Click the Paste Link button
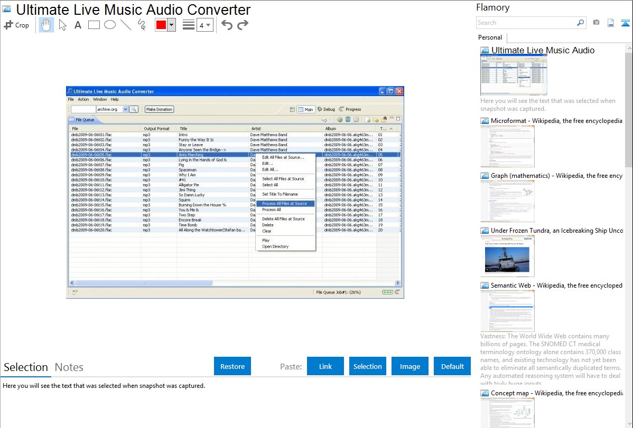The height and width of the screenshot is (428, 633). [x=325, y=366]
